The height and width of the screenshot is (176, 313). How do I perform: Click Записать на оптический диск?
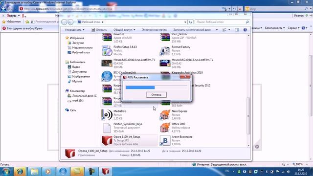192,30
